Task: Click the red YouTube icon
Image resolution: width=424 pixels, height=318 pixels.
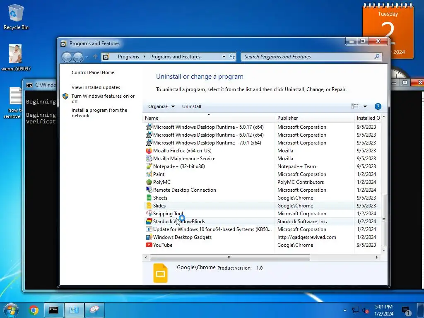Action: pyautogui.click(x=149, y=245)
